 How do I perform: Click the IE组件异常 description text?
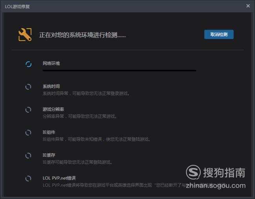96,139
